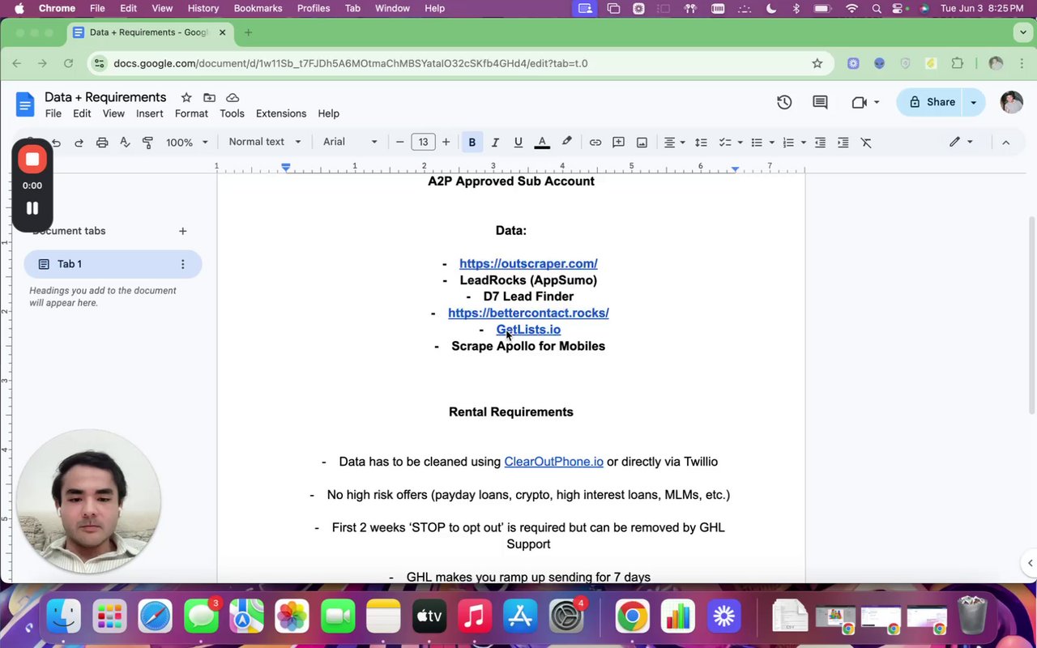
Task: Collapse the Docs toolbar with the chevron
Action: point(1005,143)
